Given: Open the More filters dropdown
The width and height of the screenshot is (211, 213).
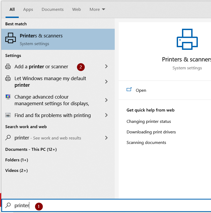Looking at the screenshot, I should tap(97, 9).
